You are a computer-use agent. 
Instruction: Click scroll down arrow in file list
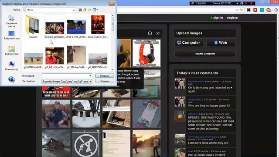112,70
